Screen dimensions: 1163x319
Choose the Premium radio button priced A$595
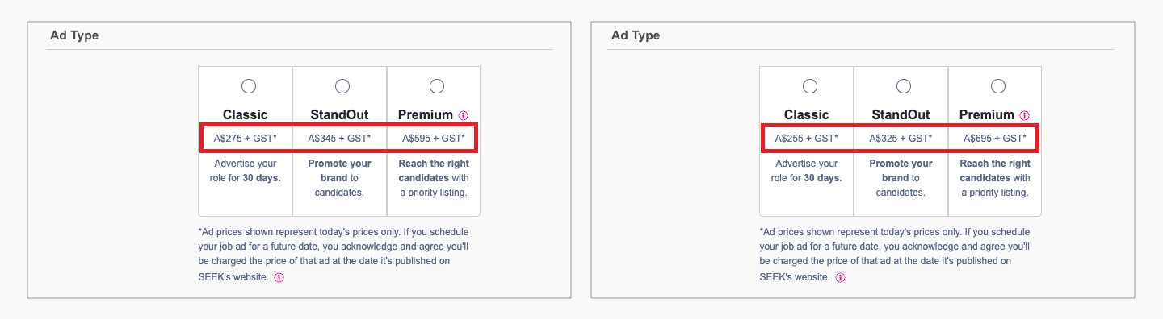437,85
